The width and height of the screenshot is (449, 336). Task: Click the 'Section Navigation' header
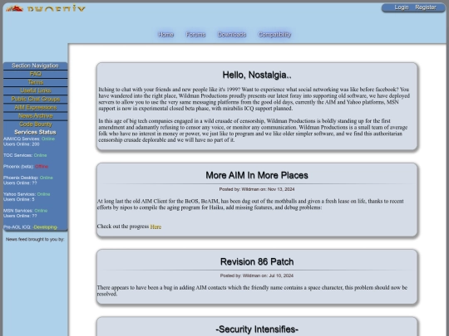click(36, 66)
